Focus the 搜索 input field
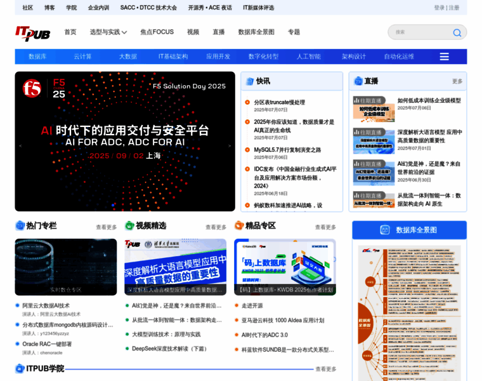Image resolution: width=482 pixels, height=381 pixels. point(421,32)
